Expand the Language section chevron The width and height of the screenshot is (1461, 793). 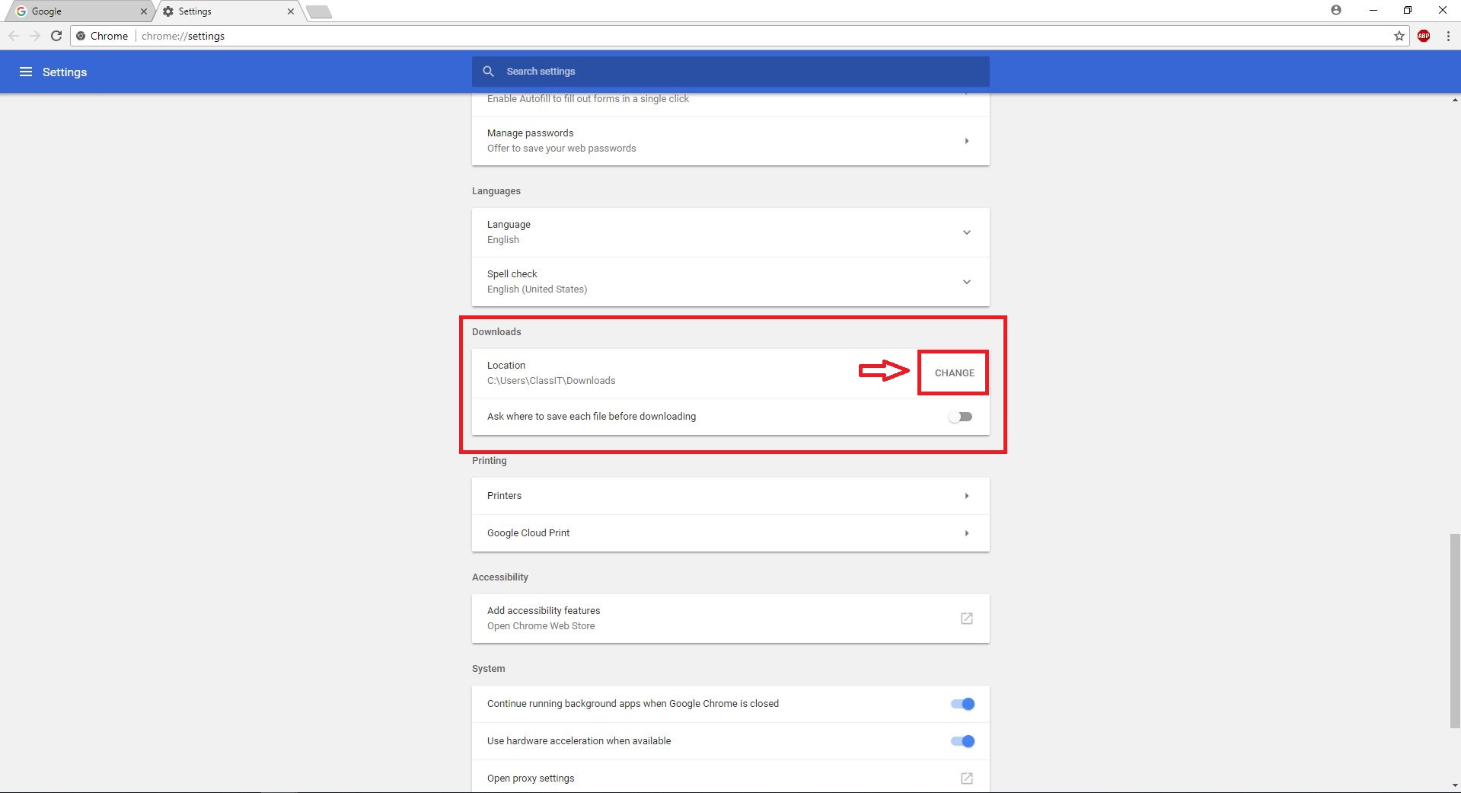point(966,232)
